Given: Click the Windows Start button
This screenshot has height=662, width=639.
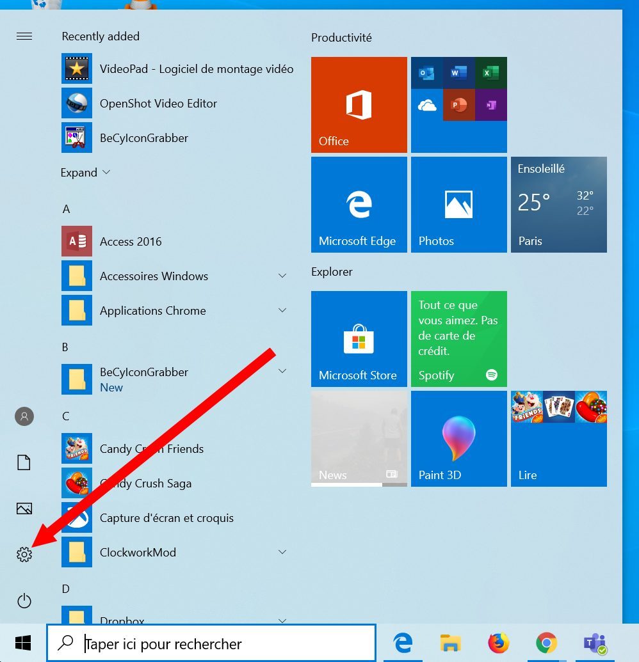Looking at the screenshot, I should coord(23,643).
